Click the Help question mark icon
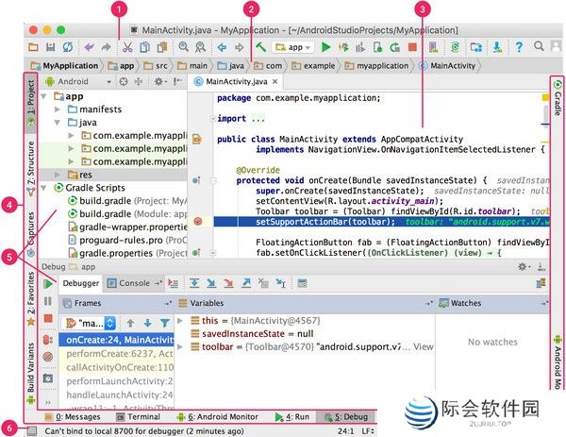Screen dimensions: 566x437 [519, 47]
